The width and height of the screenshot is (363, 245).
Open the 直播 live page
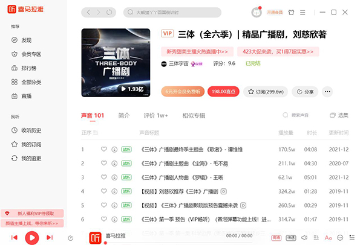(x=21, y=96)
